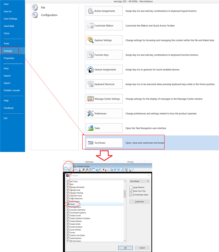Click the Customize Ribbon icon
The width and height of the screenshot is (219, 252).
(91, 25)
